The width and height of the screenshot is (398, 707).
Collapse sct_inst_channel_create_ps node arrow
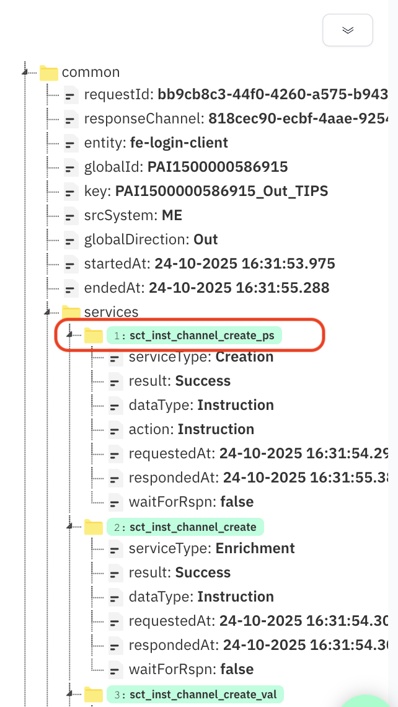70,336
